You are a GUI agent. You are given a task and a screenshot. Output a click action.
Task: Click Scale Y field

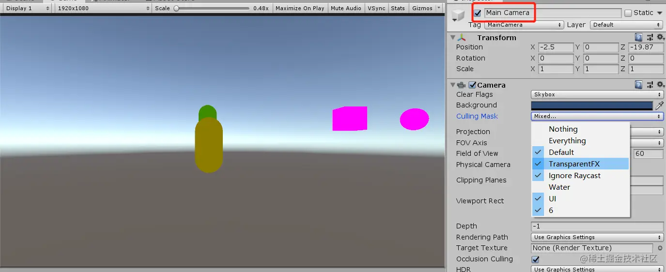click(601, 69)
